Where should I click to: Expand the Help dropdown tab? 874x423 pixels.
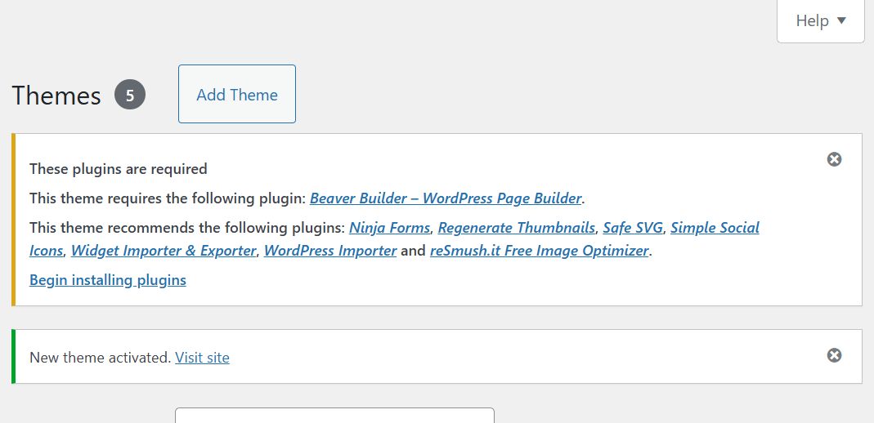[821, 21]
